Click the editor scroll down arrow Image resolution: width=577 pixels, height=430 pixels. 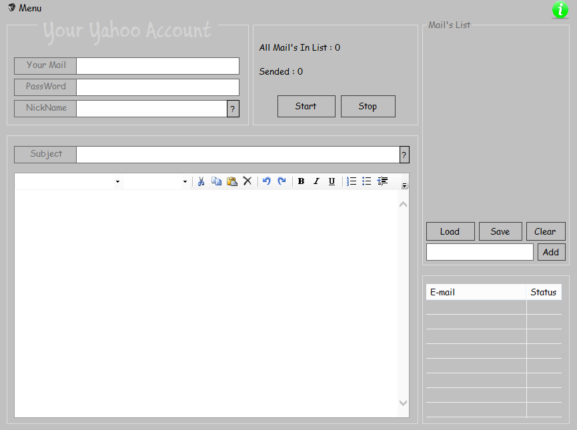404,403
